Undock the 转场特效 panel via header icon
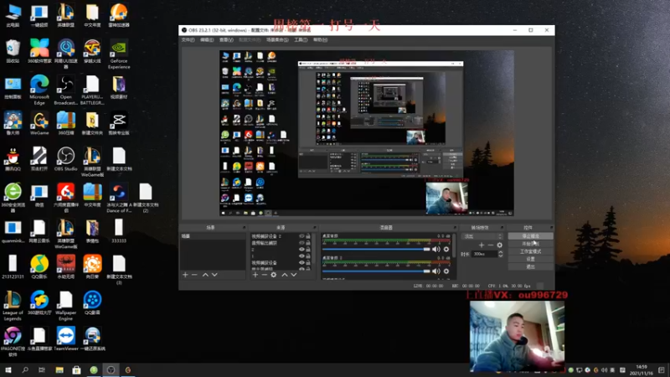 click(x=502, y=228)
